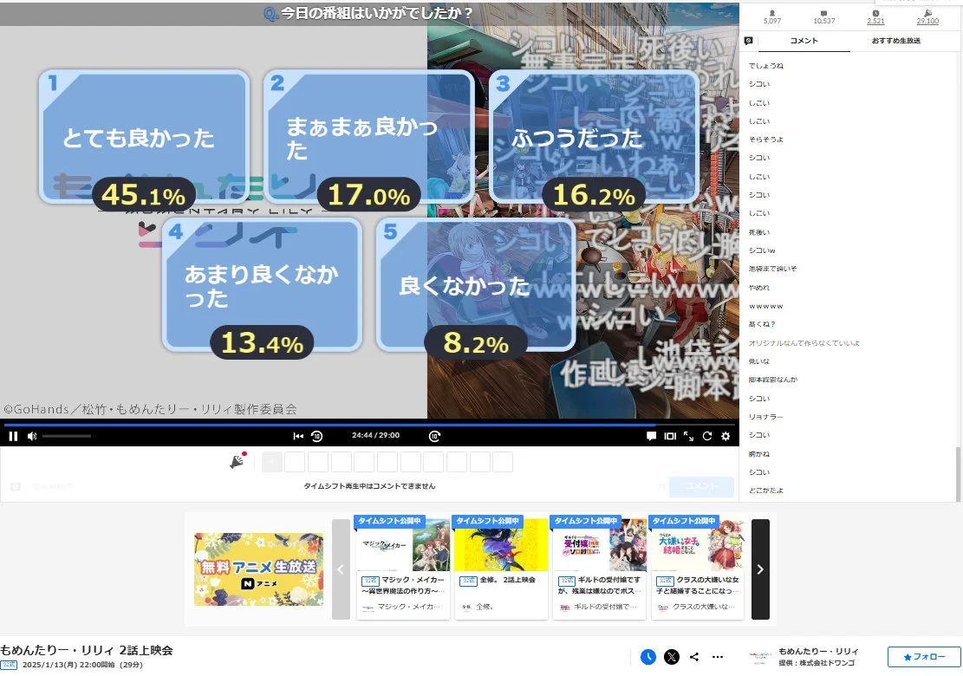Skip forward 10 seconds icon
Image resolution: width=963 pixels, height=676 pixels.
[434, 436]
